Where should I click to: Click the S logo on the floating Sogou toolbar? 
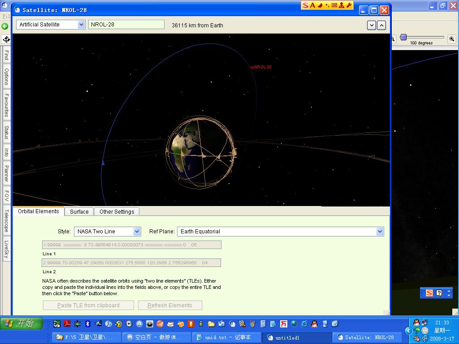click(429, 293)
